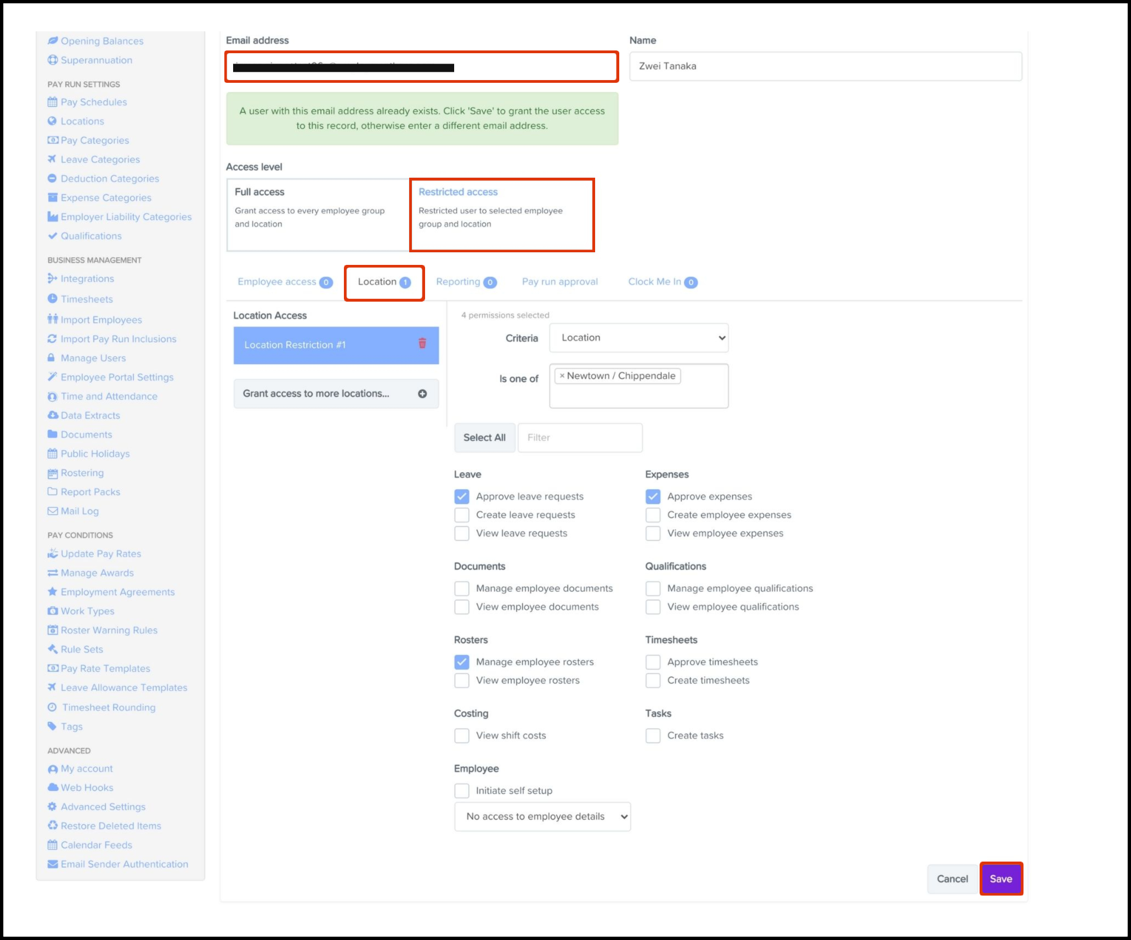Viewport: 1131px width, 940px height.
Task: Click the Select All button
Action: point(484,438)
